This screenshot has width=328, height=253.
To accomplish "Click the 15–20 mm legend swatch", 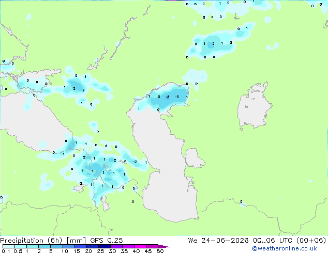I will 80,246.
